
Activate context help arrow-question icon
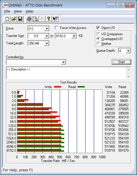tap(55, 19)
